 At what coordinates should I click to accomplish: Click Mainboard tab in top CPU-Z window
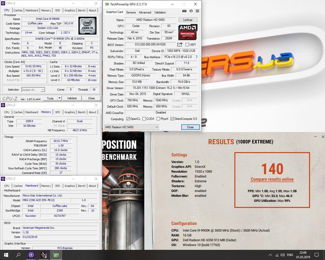pyautogui.click(x=32, y=10)
